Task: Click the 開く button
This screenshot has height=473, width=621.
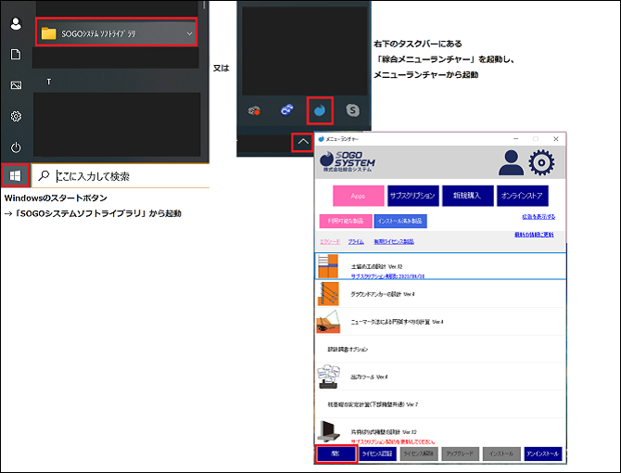Action: coord(336,454)
